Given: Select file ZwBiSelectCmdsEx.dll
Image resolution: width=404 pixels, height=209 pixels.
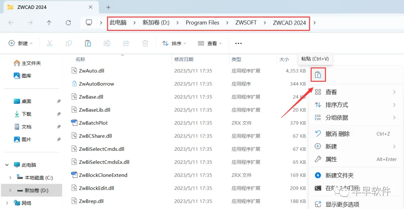Looking at the screenshot, I should tap(104, 162).
